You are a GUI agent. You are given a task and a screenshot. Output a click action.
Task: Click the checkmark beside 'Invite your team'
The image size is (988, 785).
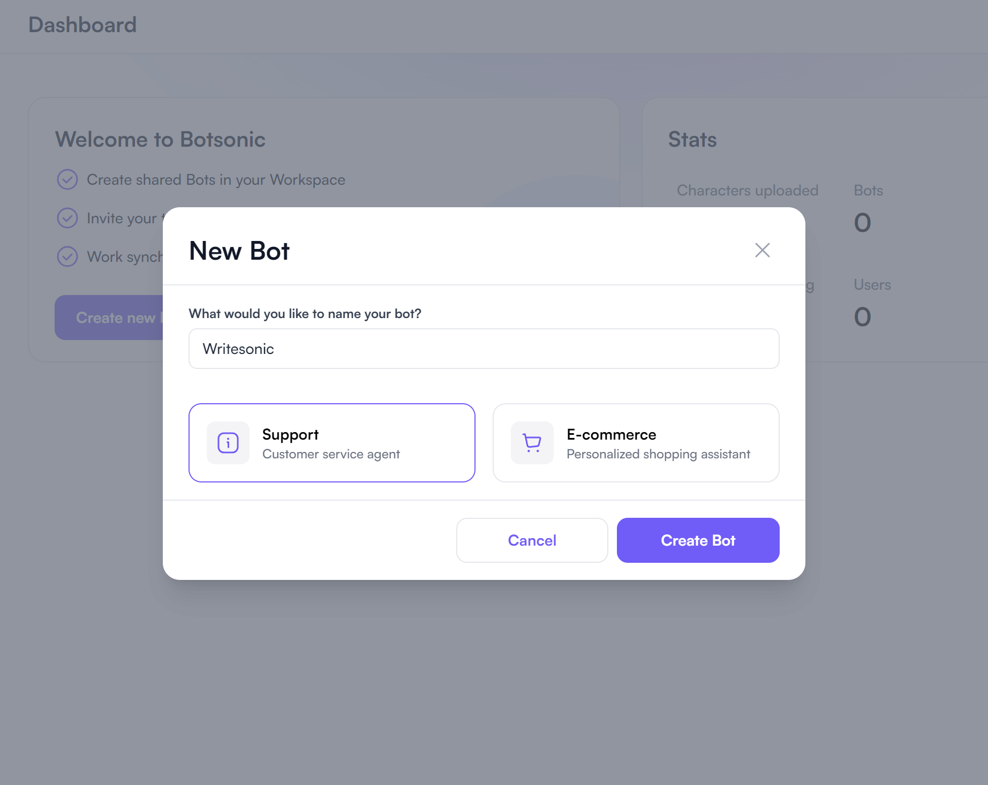(67, 218)
